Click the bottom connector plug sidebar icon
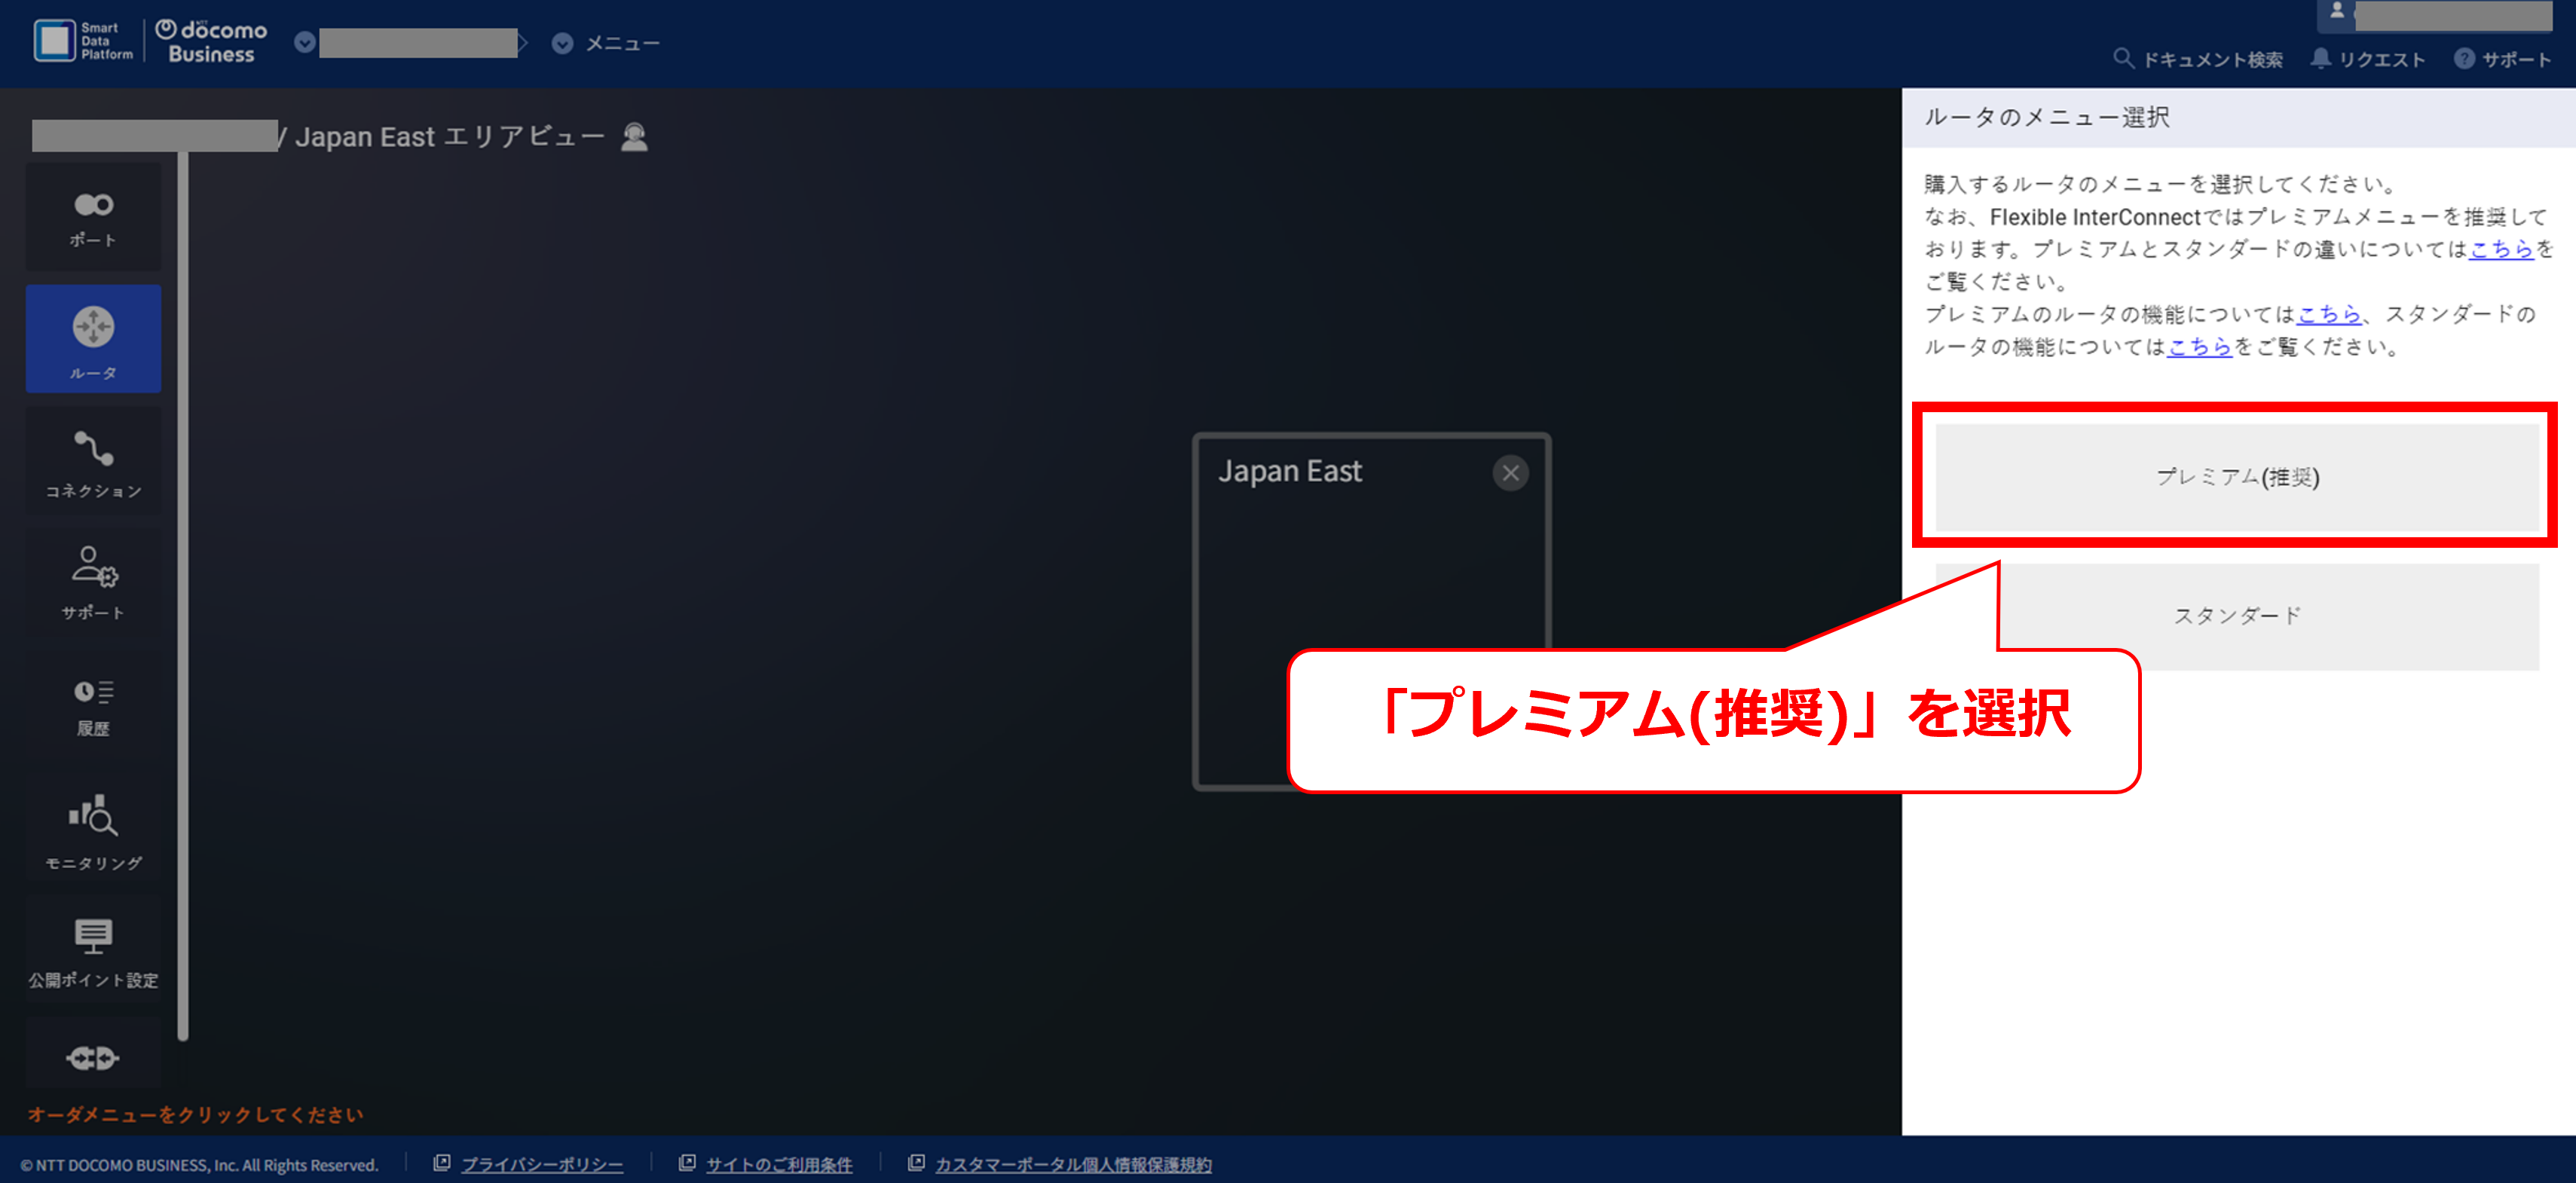This screenshot has width=2576, height=1183. point(93,1057)
